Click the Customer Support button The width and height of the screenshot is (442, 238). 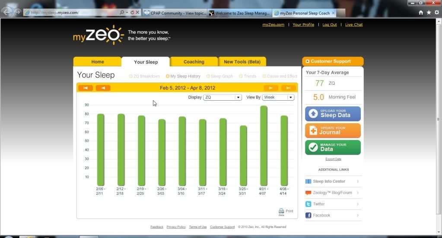click(333, 61)
